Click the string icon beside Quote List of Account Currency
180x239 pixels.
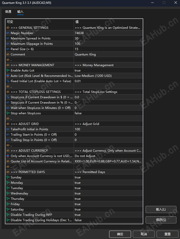coord(8,161)
